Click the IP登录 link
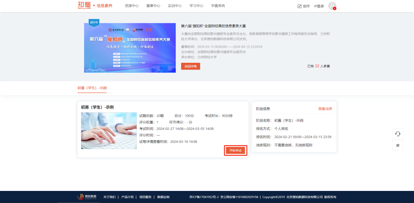Screen dimensions: 414x203 click(x=319, y=6)
